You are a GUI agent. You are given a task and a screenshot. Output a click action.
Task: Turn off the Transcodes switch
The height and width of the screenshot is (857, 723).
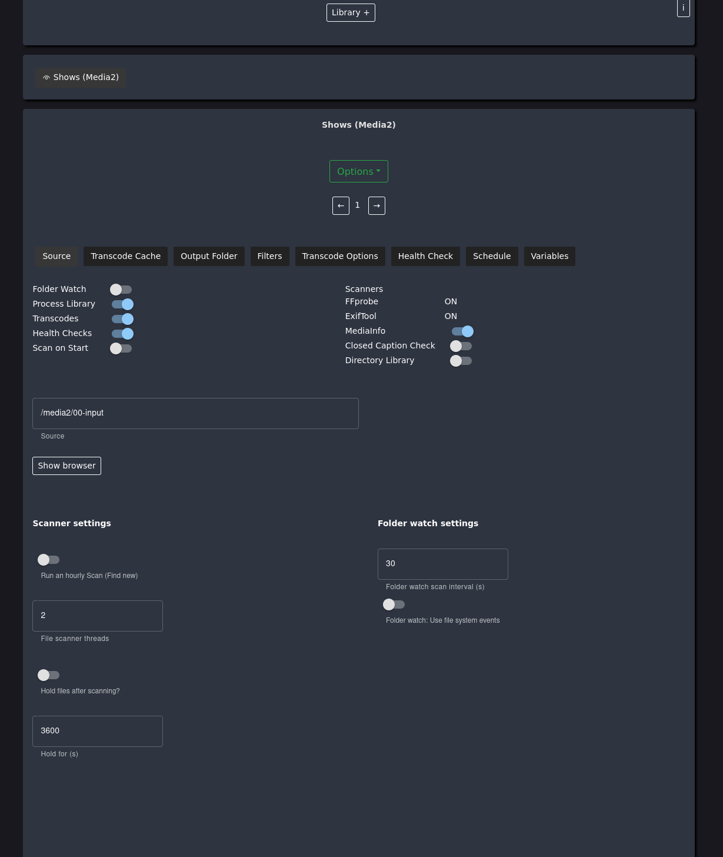(122, 319)
